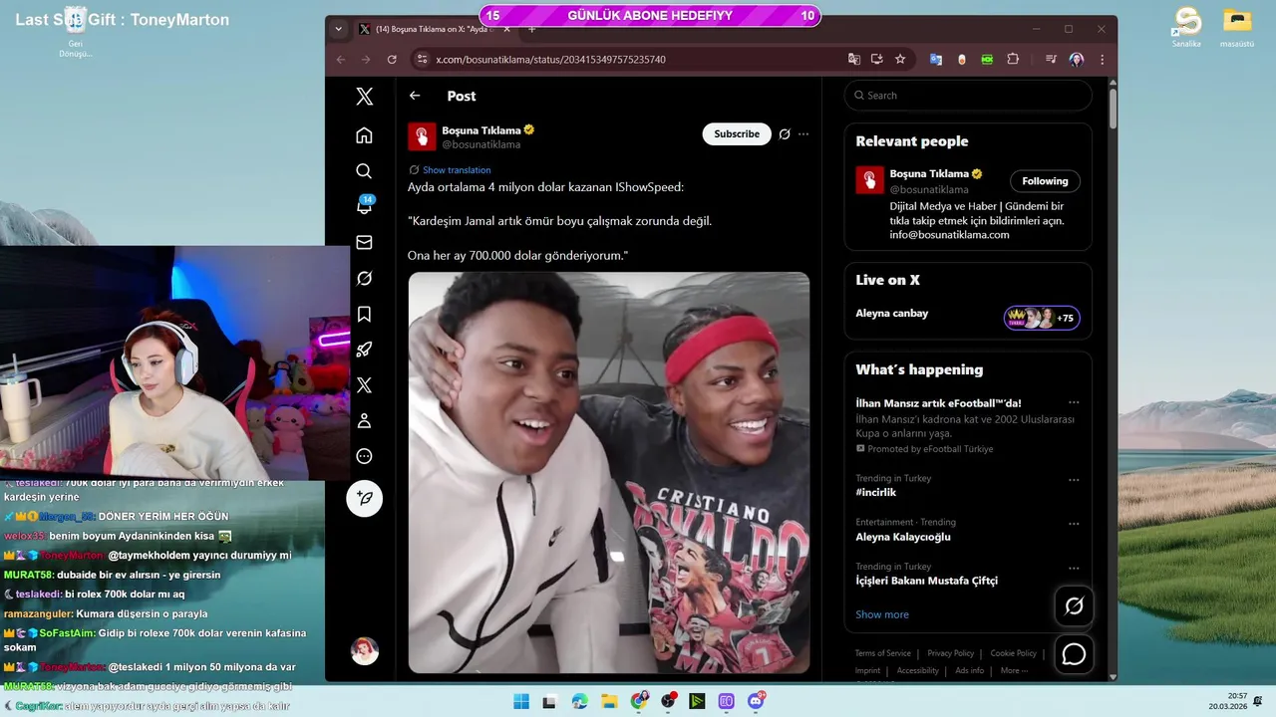Open İçişleri Bakanı Mustafa Çiftçi trend
This screenshot has width=1276, height=717.
[926, 581]
